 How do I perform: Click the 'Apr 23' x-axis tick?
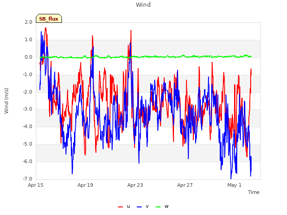coord(135,185)
